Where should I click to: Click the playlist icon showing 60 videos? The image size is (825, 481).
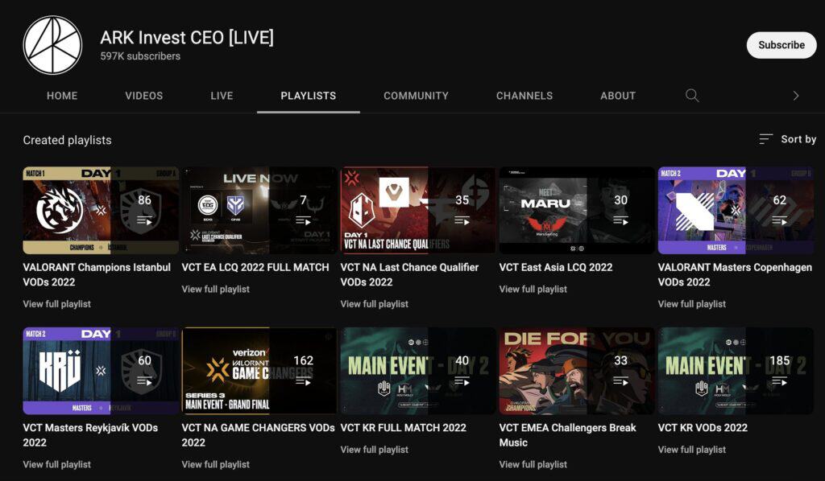(144, 382)
